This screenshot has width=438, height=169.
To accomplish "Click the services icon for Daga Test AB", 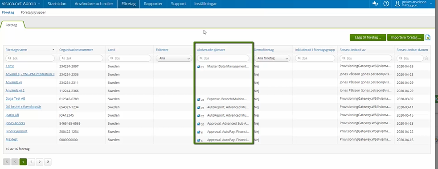I will (199, 99).
